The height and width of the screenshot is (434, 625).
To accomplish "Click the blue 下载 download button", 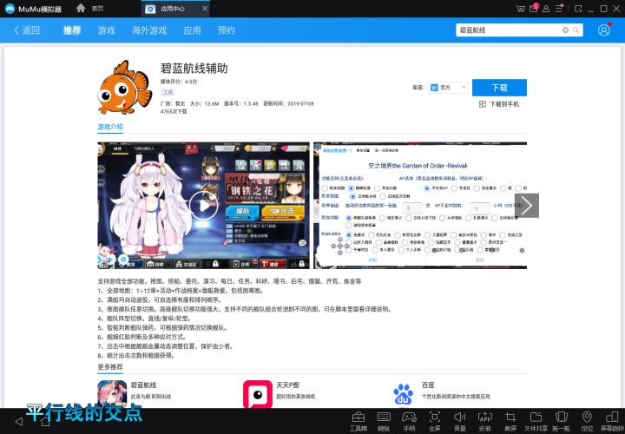I will [499, 88].
